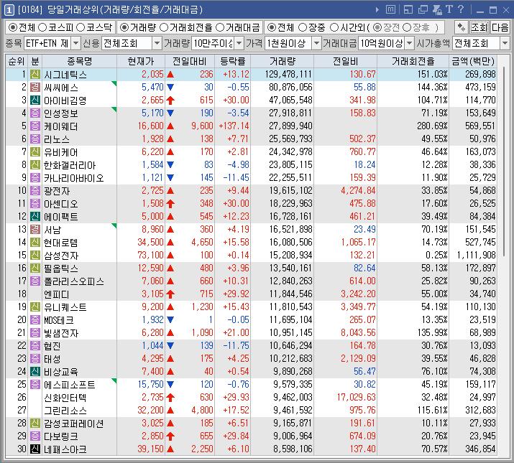
Task: Sort by the 종목명 column header
Action: (79, 61)
